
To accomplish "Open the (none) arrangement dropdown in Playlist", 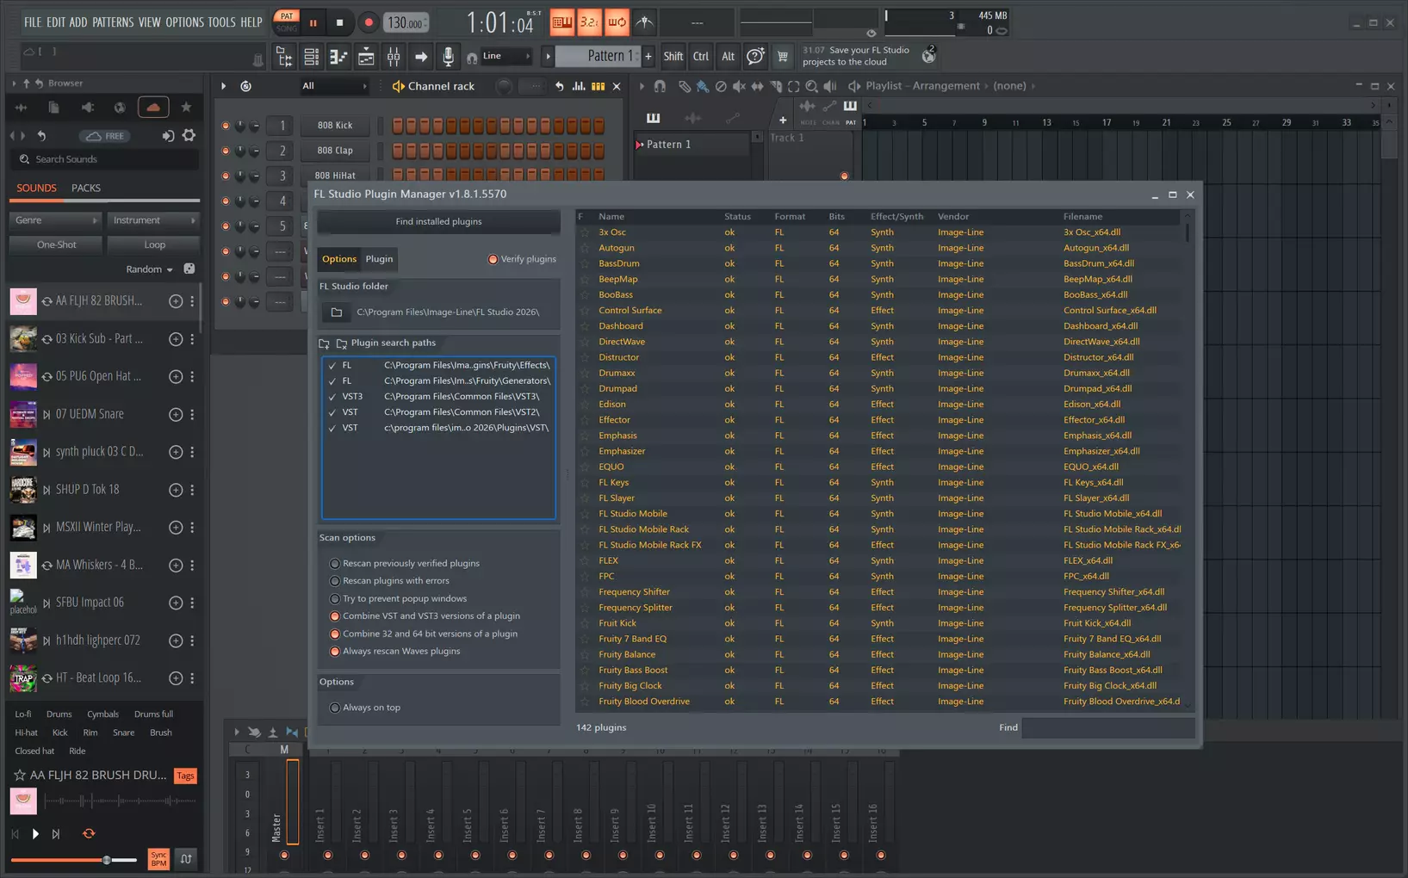I will click(1014, 86).
